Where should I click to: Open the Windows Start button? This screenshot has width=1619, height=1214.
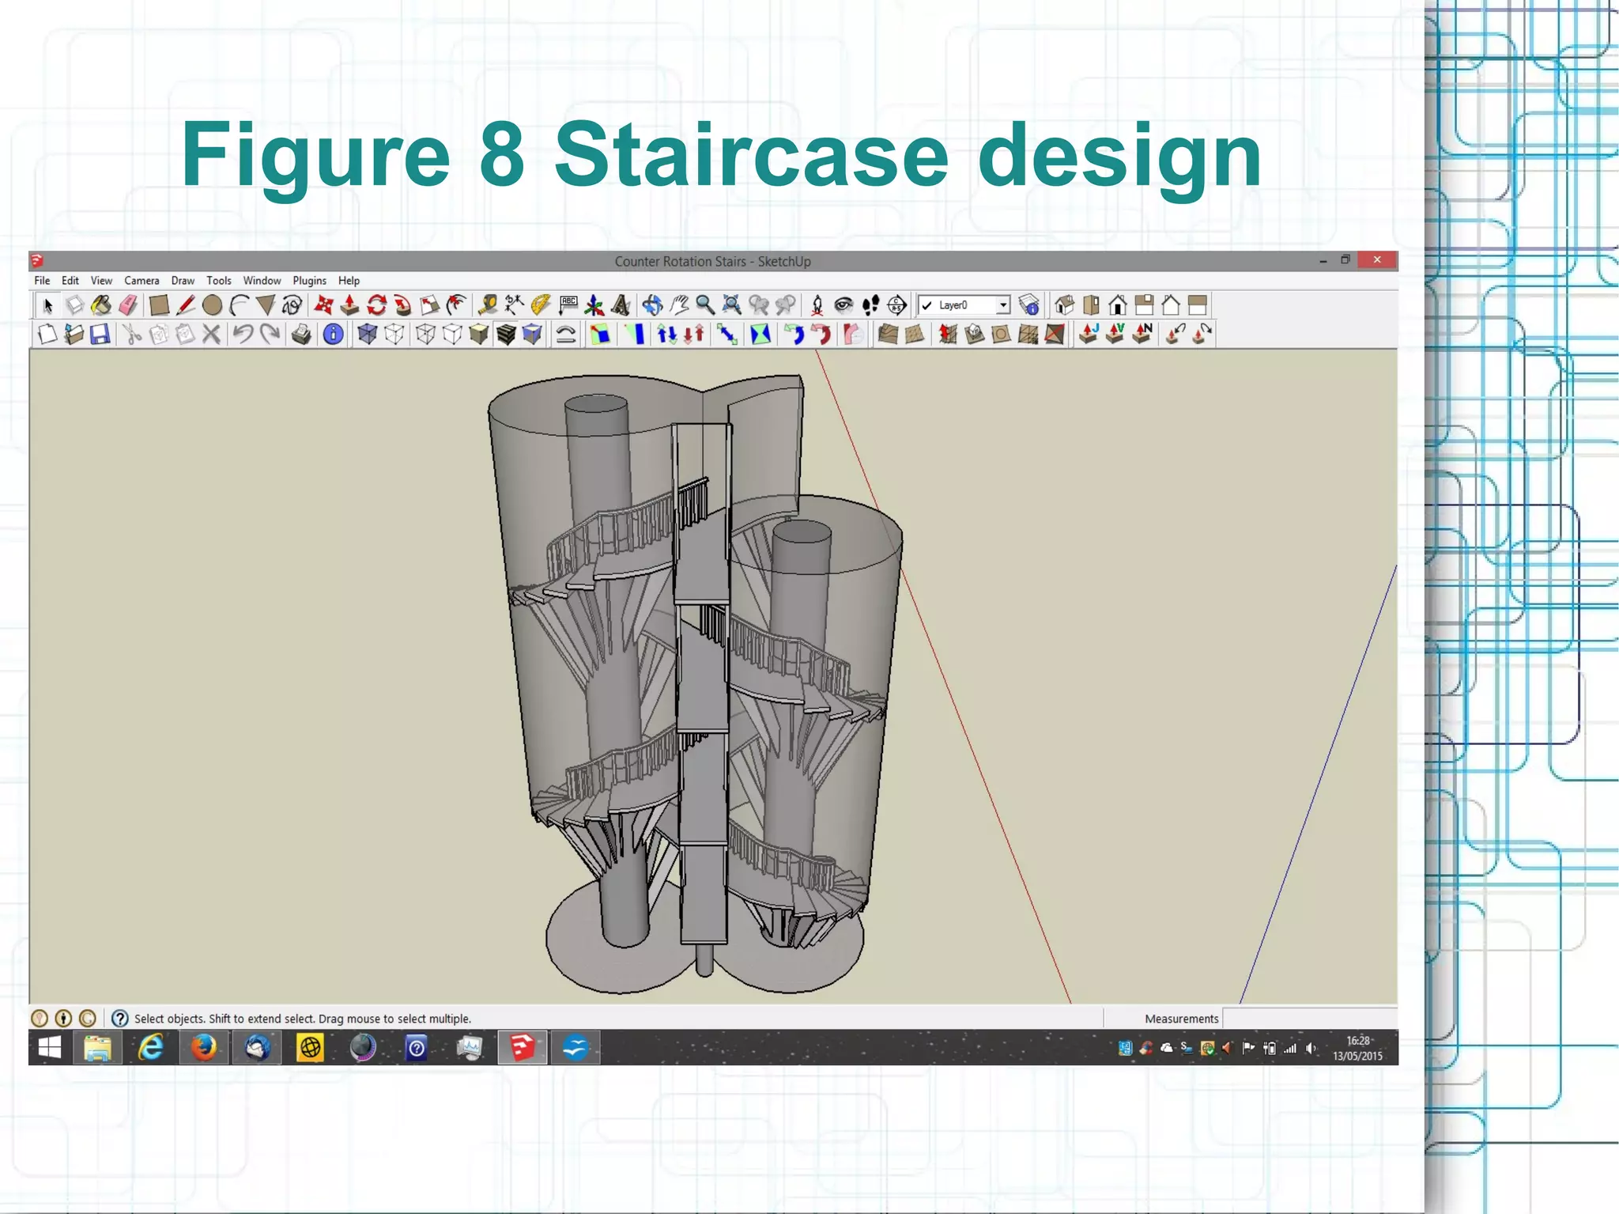[x=50, y=1048]
